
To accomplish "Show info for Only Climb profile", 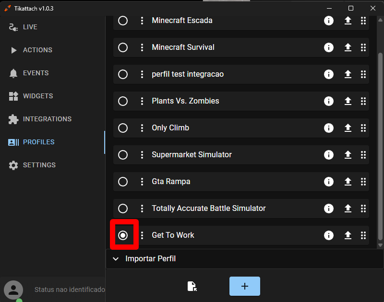I will click(x=329, y=128).
